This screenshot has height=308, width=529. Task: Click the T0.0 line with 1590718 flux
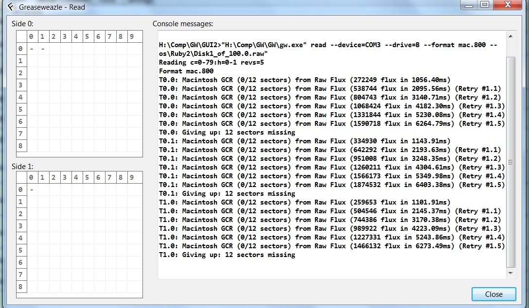pyautogui.click(x=332, y=124)
